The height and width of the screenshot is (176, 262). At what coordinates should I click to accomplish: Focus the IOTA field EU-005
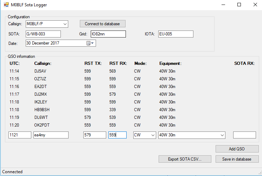click(x=175, y=34)
